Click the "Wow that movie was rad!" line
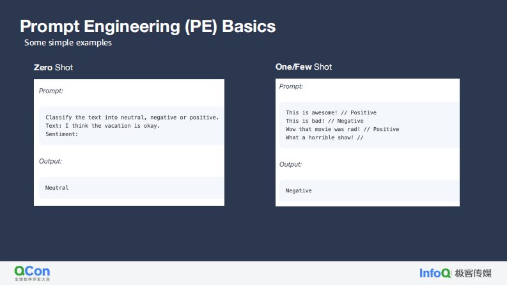This screenshot has width=507, height=285. [x=342, y=129]
